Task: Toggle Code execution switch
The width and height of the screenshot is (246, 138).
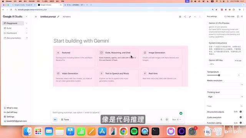Action: click(241, 117)
